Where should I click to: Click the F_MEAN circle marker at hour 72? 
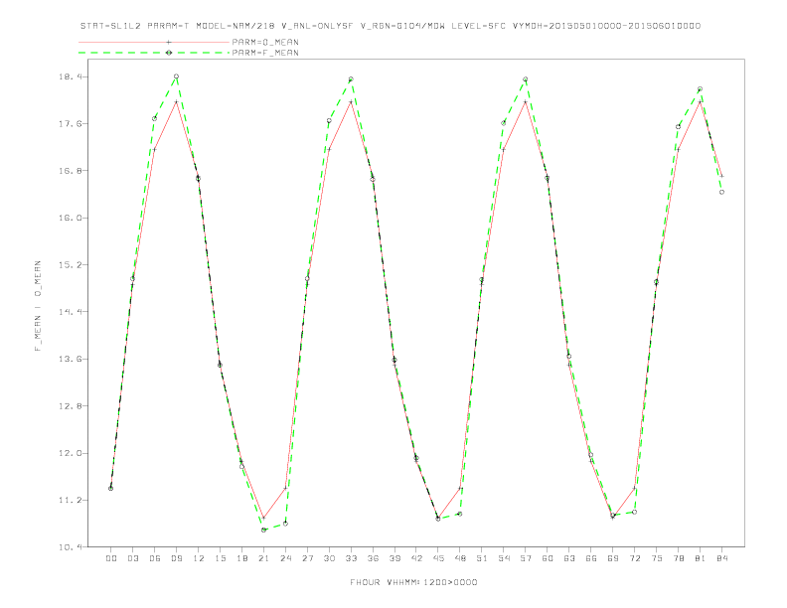[x=634, y=512]
